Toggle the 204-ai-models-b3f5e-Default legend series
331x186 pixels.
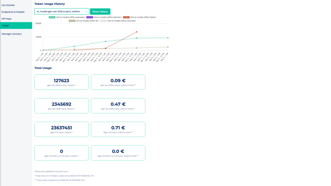pyautogui.click(x=143, y=17)
